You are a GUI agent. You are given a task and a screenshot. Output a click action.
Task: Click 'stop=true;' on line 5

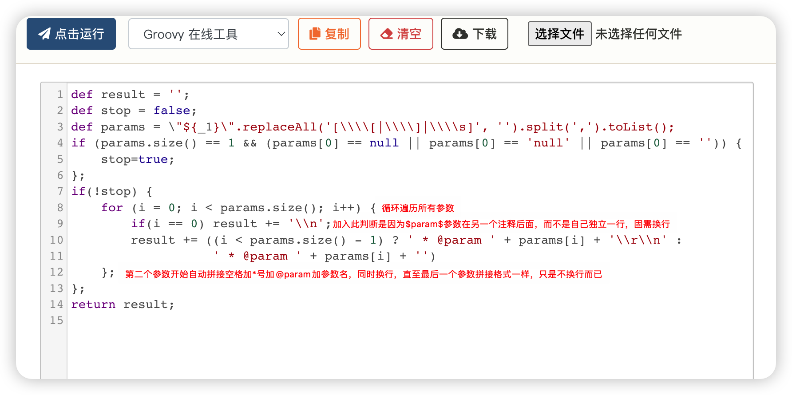pos(138,159)
